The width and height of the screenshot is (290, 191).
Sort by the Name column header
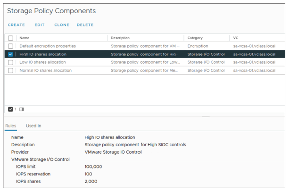pos(25,38)
